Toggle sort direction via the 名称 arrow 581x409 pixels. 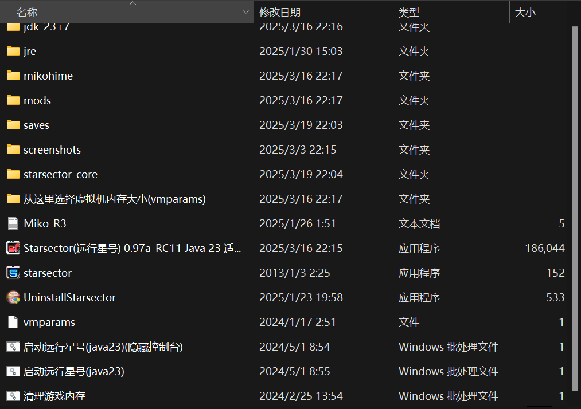tap(132, 4)
